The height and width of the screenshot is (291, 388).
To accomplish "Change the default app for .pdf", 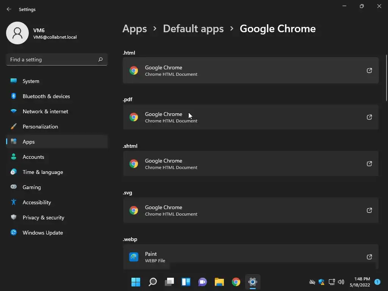I will (251, 117).
